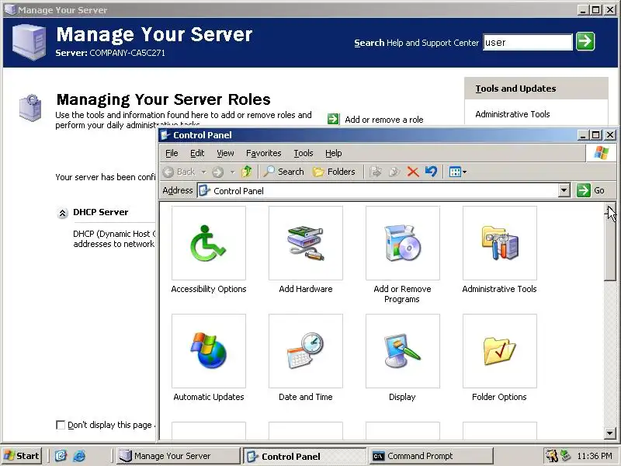Click the Move To toolbar icon

[376, 172]
